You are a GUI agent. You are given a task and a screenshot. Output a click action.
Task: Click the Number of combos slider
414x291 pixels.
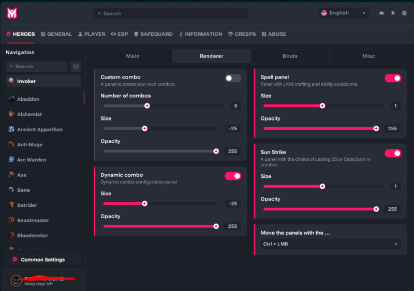[x=163, y=106]
